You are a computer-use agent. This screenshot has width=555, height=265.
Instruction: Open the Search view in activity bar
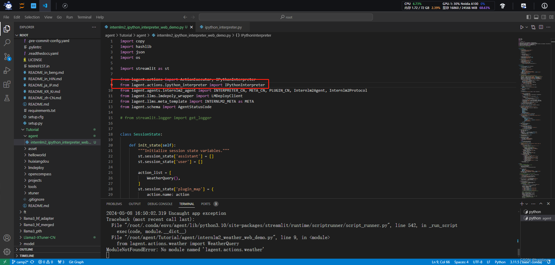[7, 43]
